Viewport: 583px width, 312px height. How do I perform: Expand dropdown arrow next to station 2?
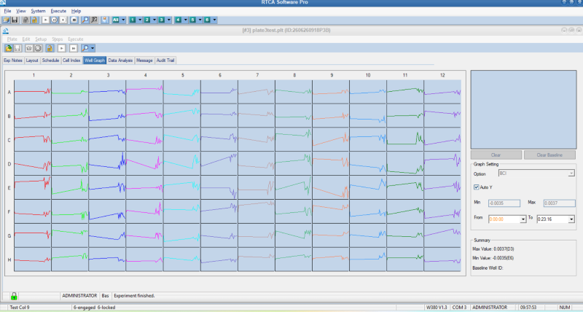tap(154, 20)
